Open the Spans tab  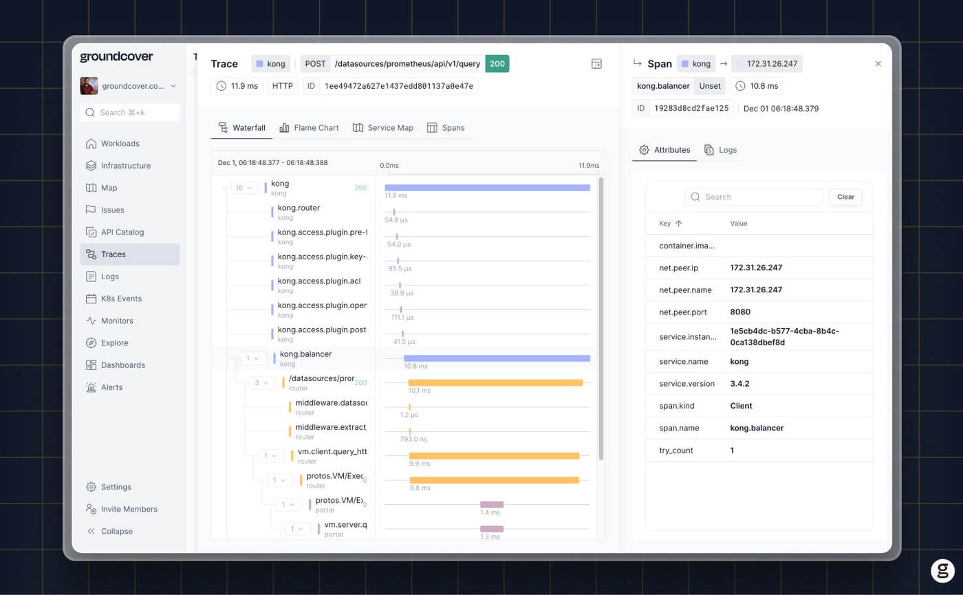pyautogui.click(x=446, y=128)
